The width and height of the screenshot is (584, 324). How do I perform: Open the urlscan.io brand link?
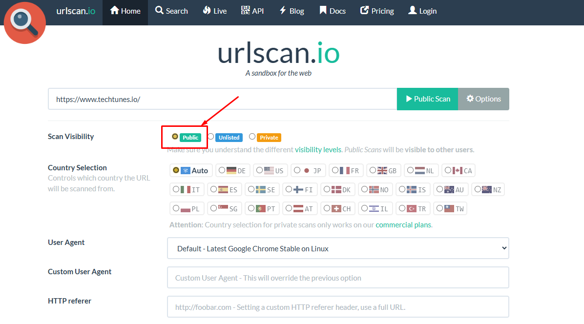coord(76,11)
